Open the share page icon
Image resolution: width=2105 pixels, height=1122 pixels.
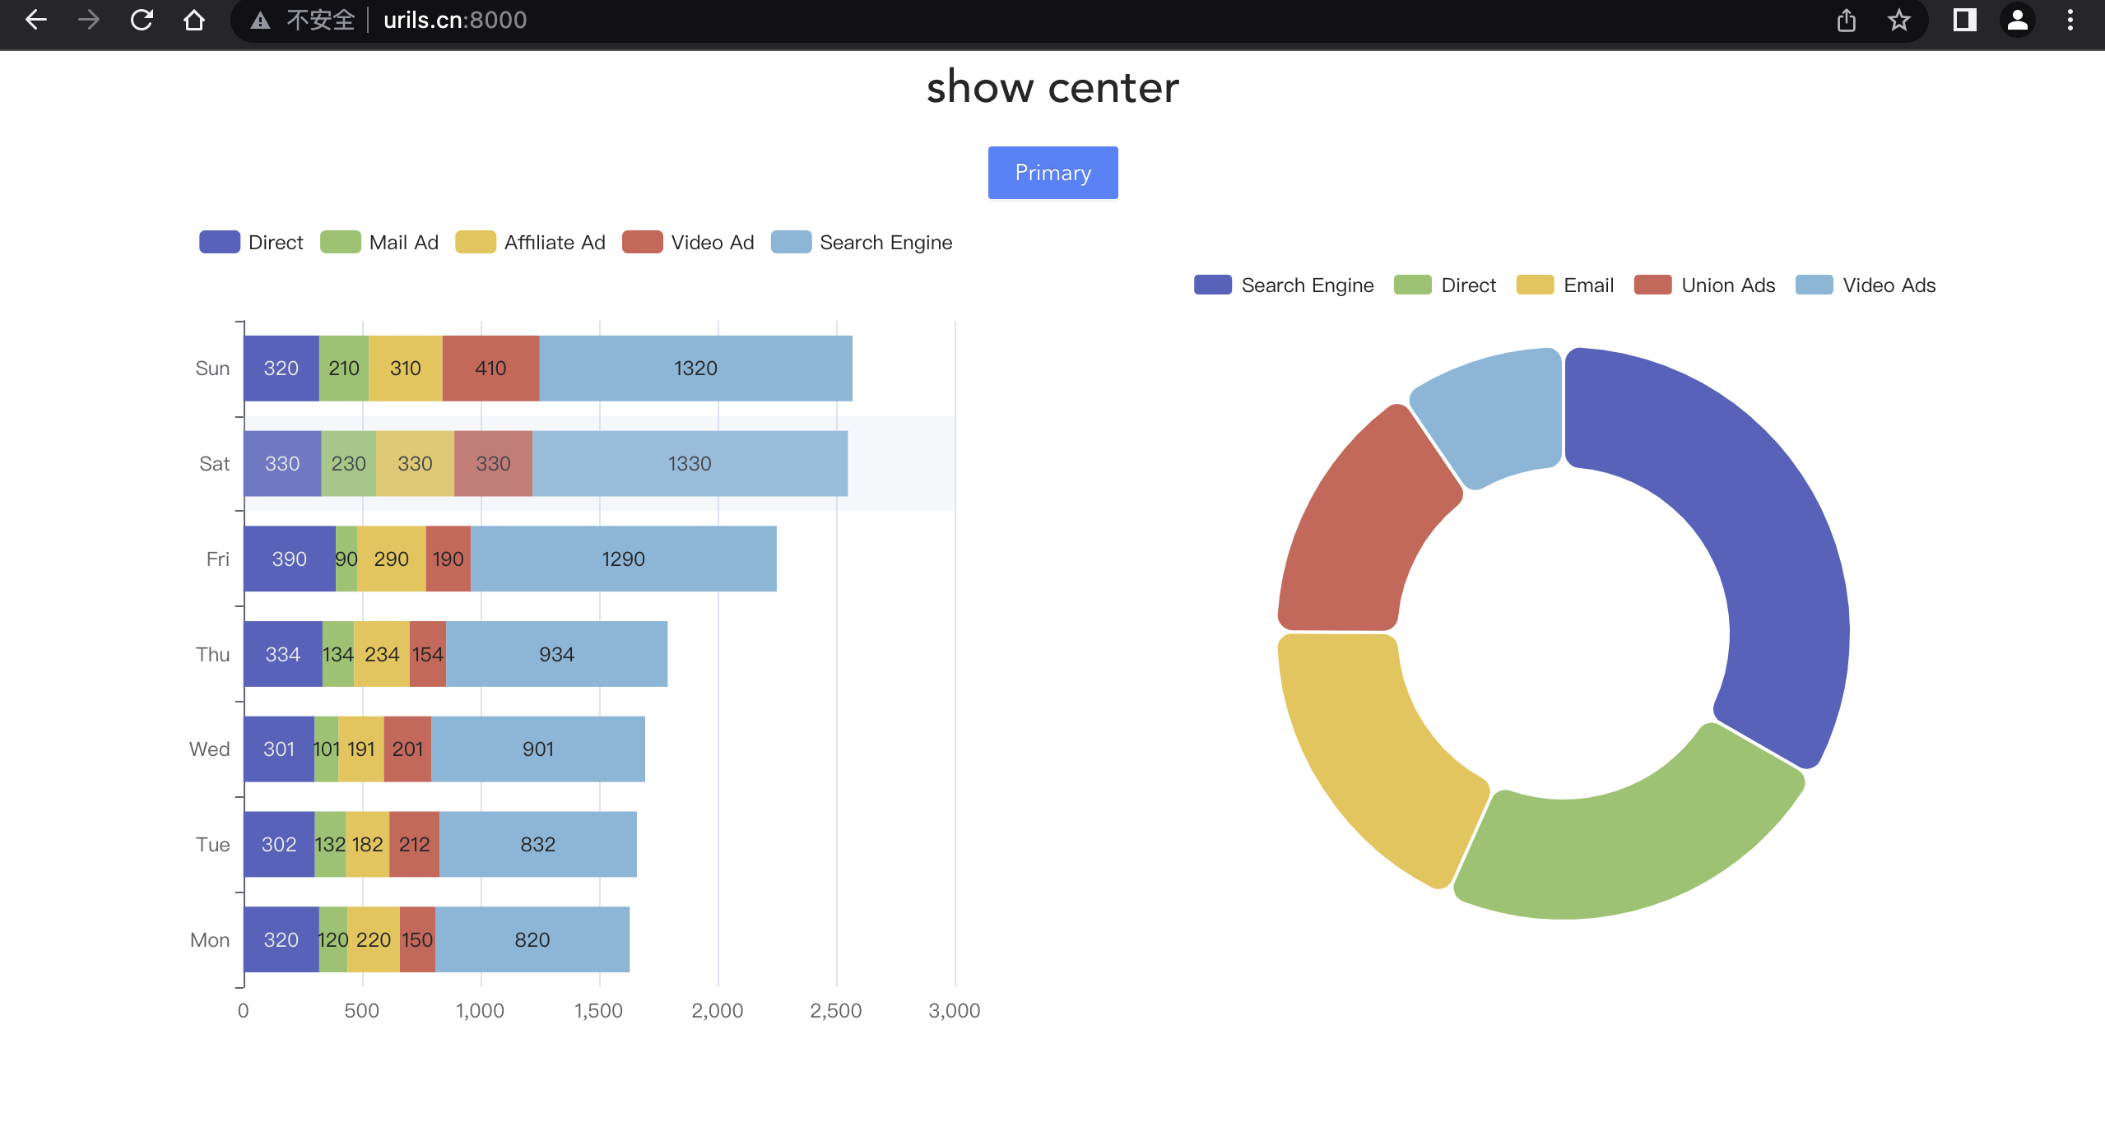tap(1847, 20)
